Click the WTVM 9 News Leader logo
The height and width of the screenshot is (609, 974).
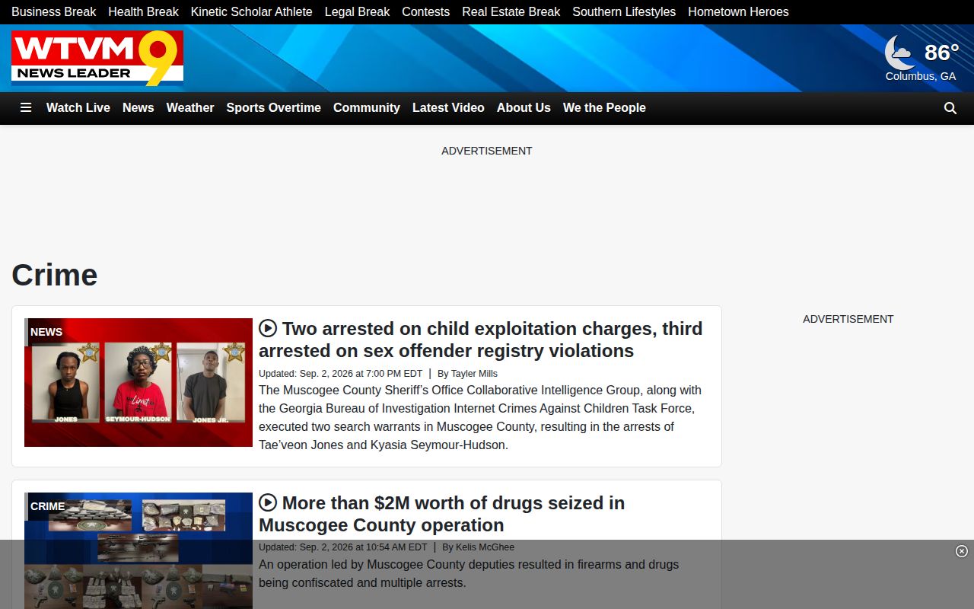pyautogui.click(x=97, y=58)
